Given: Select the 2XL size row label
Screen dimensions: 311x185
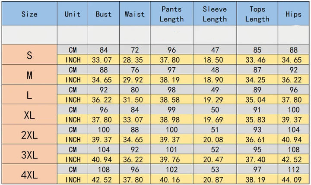Looking at the screenshot, I should coord(29,134).
